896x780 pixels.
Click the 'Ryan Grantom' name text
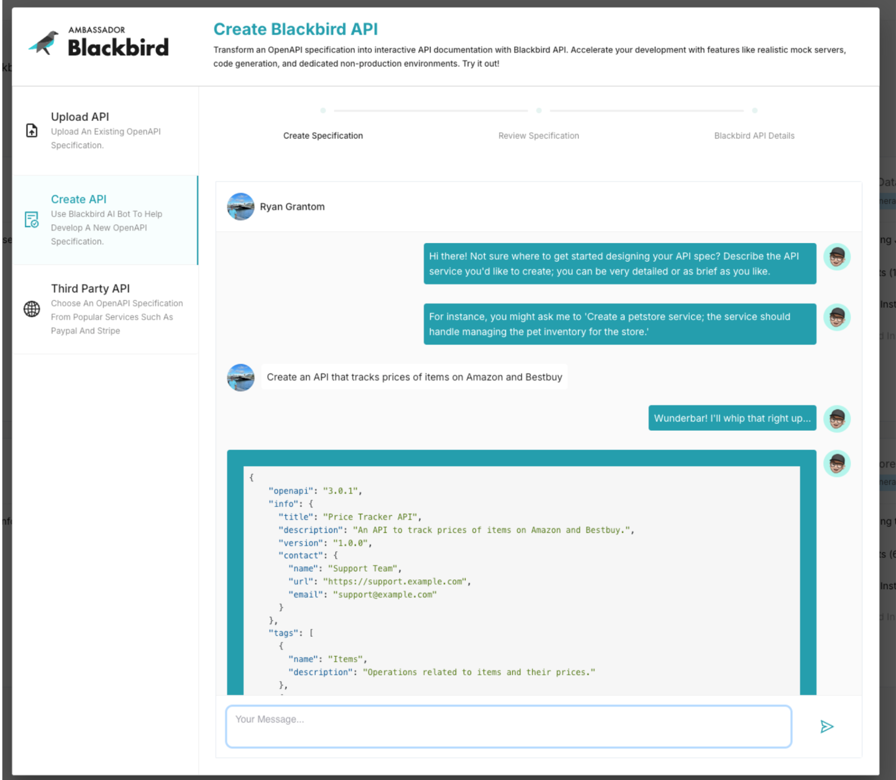292,207
